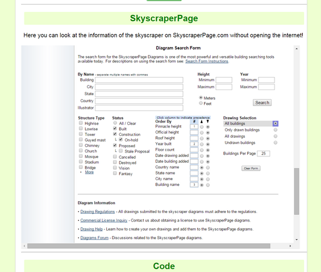
Task: Select descending order for Building name
Action: click(x=208, y=185)
